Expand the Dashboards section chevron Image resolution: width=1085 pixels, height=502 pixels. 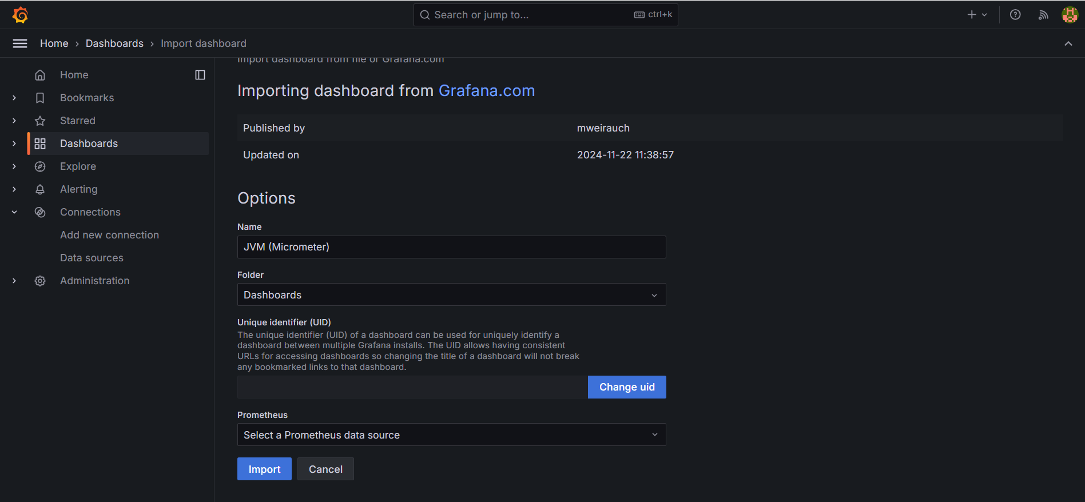14,144
